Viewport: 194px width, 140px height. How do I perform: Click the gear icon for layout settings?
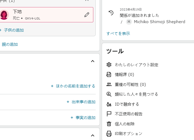coord(109,65)
